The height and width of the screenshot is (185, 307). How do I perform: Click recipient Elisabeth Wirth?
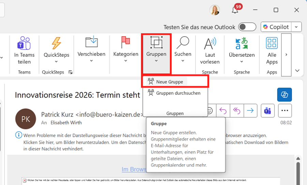point(66,123)
